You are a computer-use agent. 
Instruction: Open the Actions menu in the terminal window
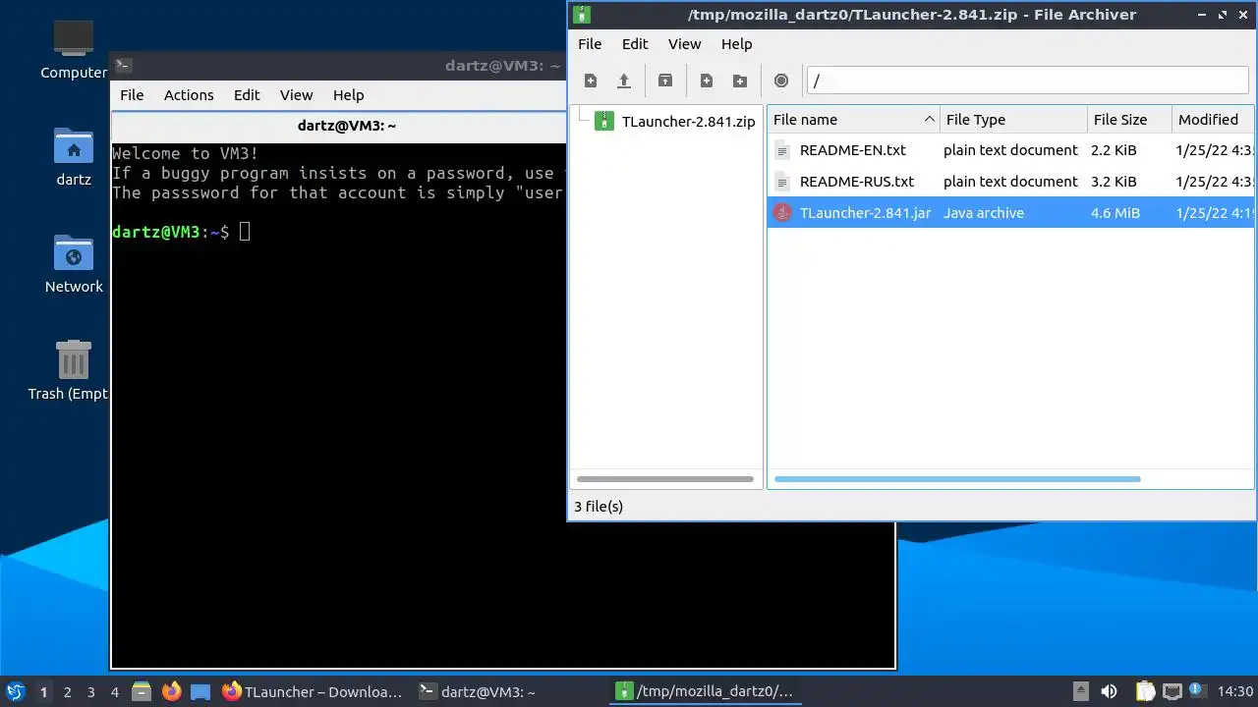click(189, 95)
